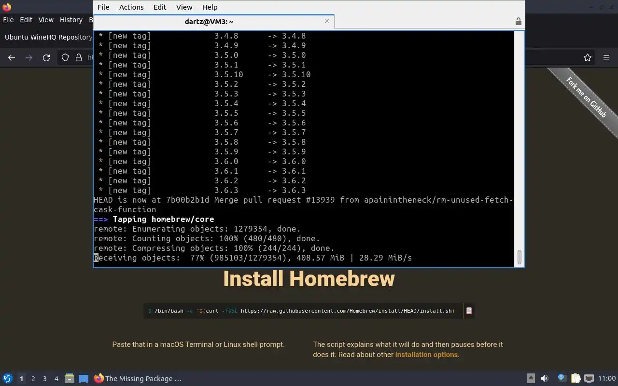Switch to desktop 3
Image resolution: width=618 pixels, height=386 pixels.
(44, 379)
